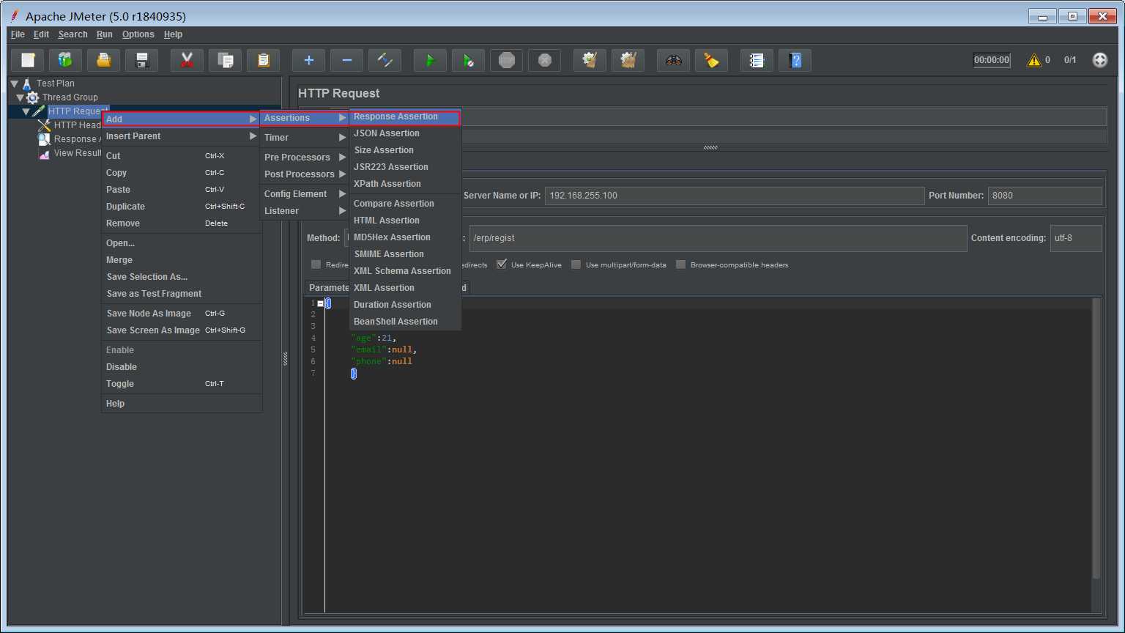Screen dimensions: 1125x633
Task: Click the remote engine status icon
Action: click(1100, 60)
